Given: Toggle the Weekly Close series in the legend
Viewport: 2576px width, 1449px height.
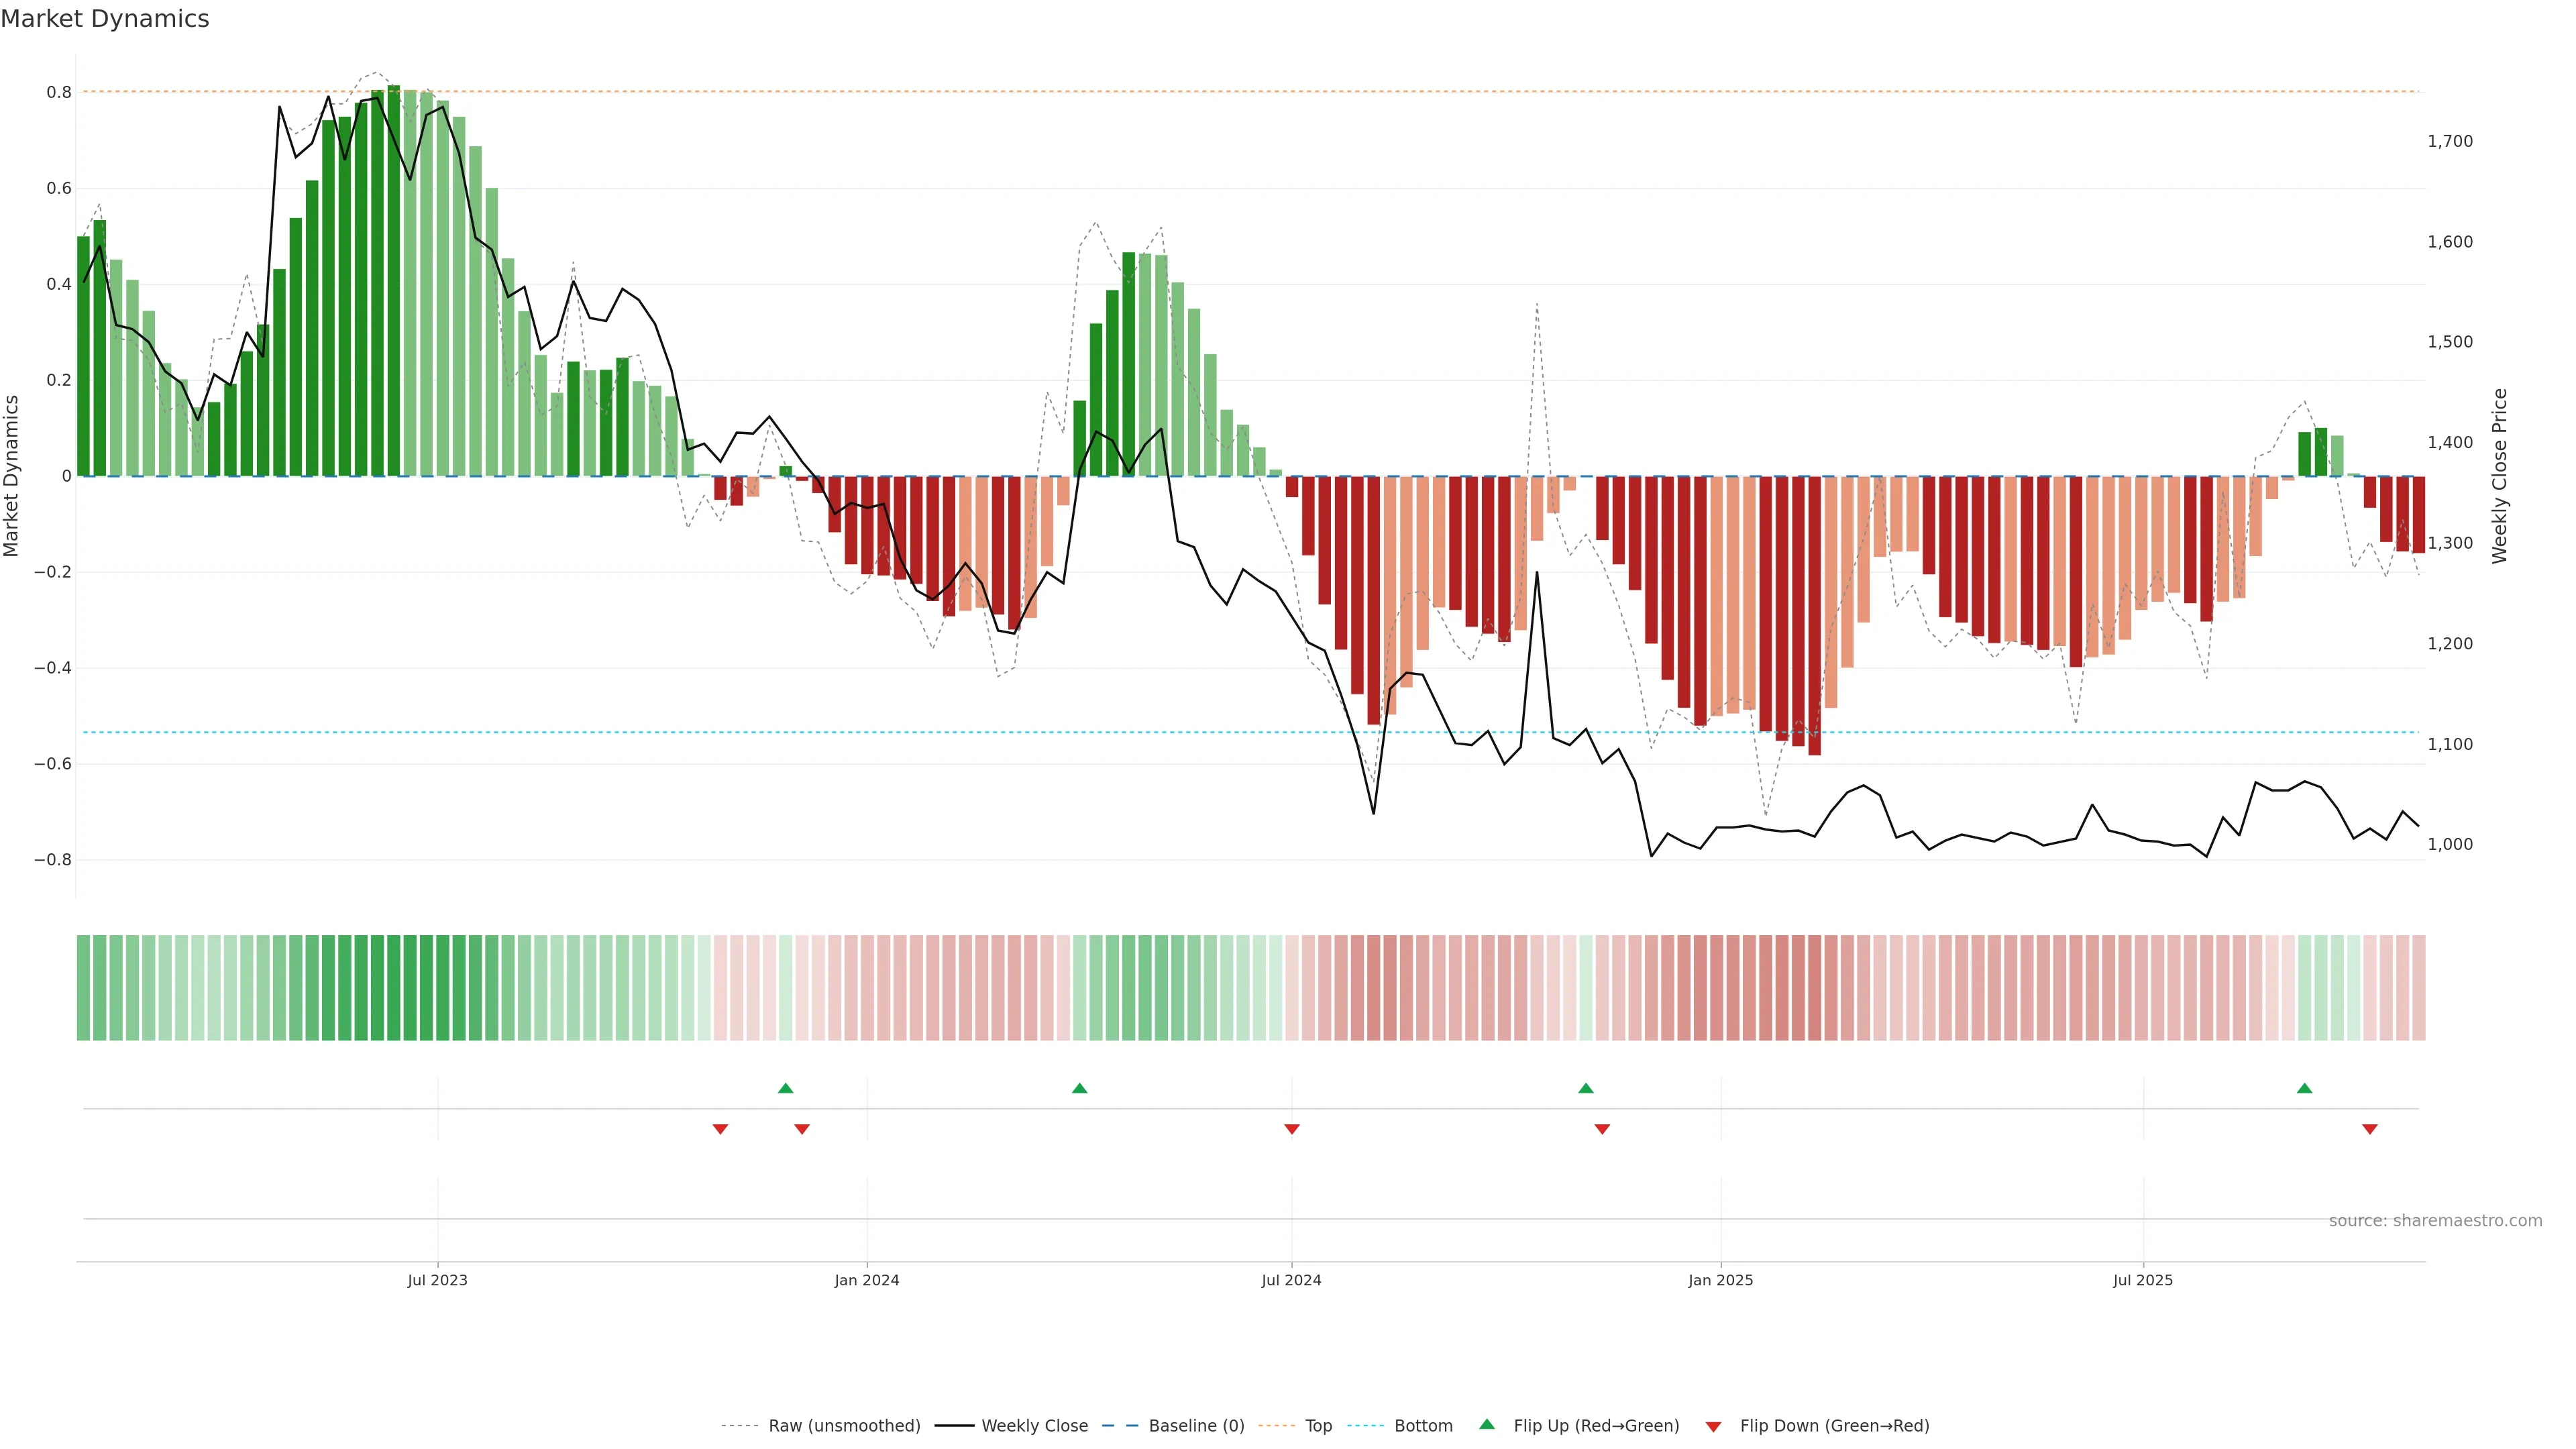Looking at the screenshot, I should (x=1034, y=1426).
